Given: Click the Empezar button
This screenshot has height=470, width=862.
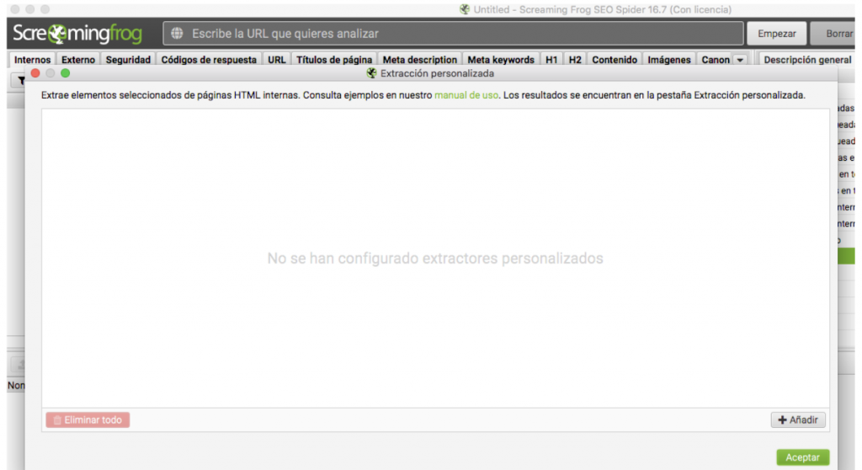Looking at the screenshot, I should pos(777,34).
